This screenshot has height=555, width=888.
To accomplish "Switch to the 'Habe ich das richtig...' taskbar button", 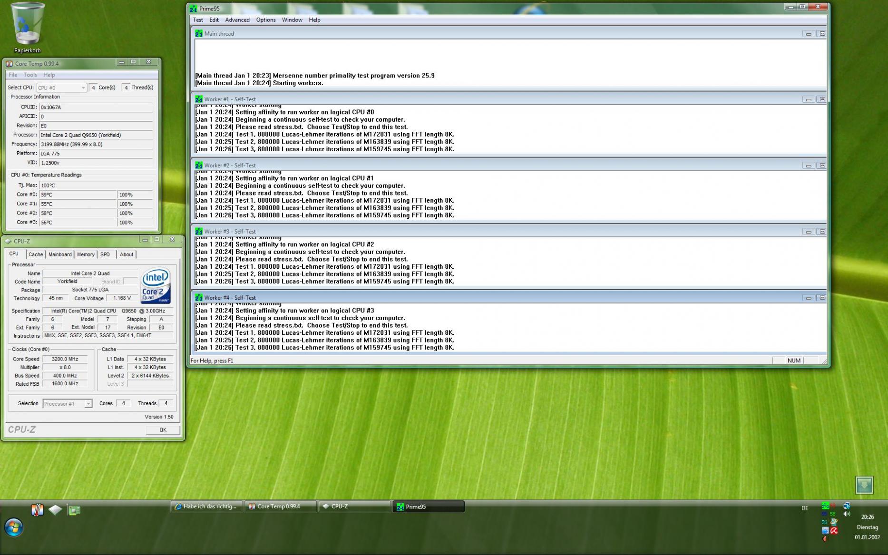I will click(206, 506).
